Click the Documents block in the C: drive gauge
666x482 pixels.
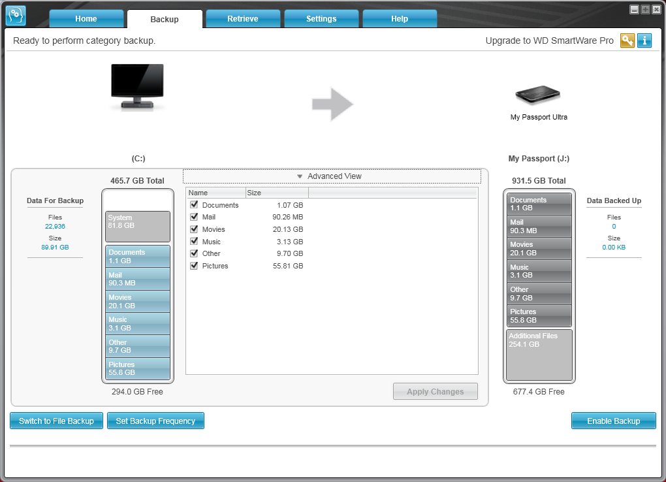point(138,256)
